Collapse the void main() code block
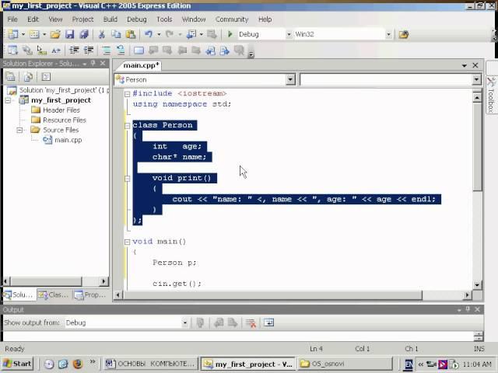 (x=128, y=242)
